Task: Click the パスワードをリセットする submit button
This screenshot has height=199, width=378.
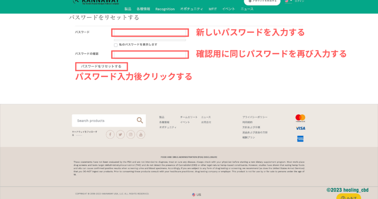Action: point(102,67)
